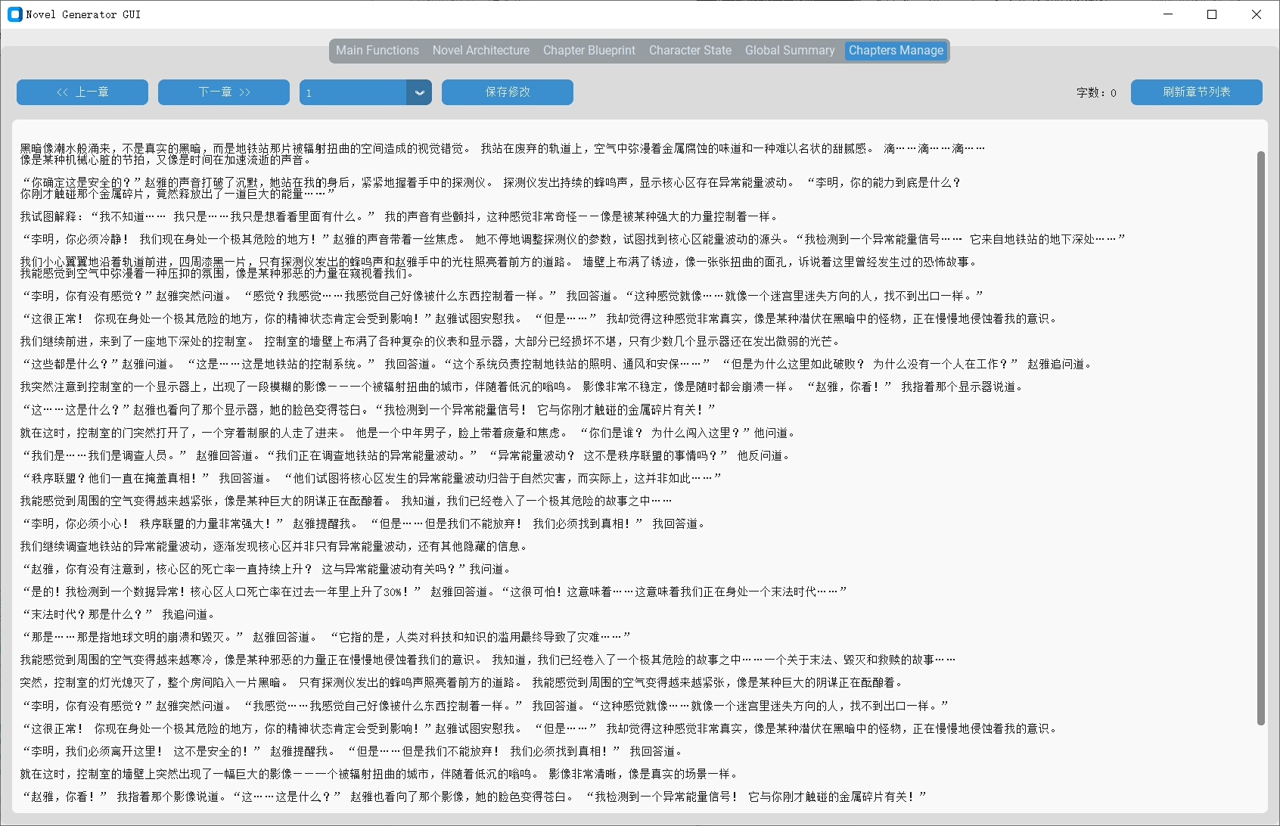
Task: Click the line starting “李明，你必须小心！
Action: pyautogui.click(x=363, y=524)
